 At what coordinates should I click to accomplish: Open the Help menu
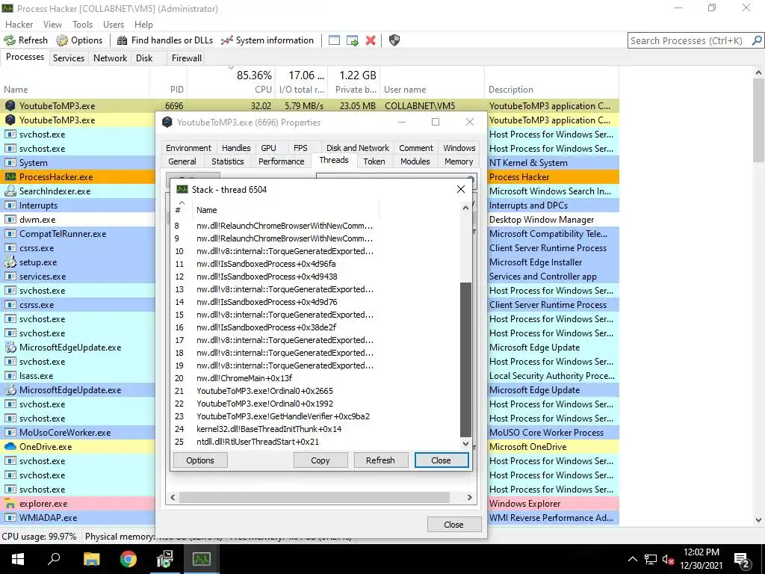[143, 25]
